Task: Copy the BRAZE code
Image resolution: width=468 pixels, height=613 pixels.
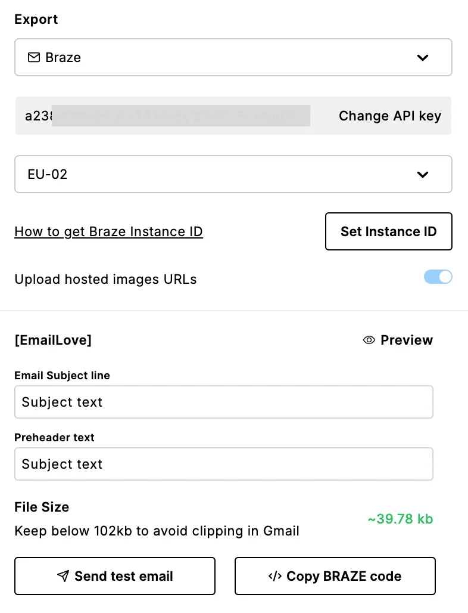Action: tap(335, 576)
